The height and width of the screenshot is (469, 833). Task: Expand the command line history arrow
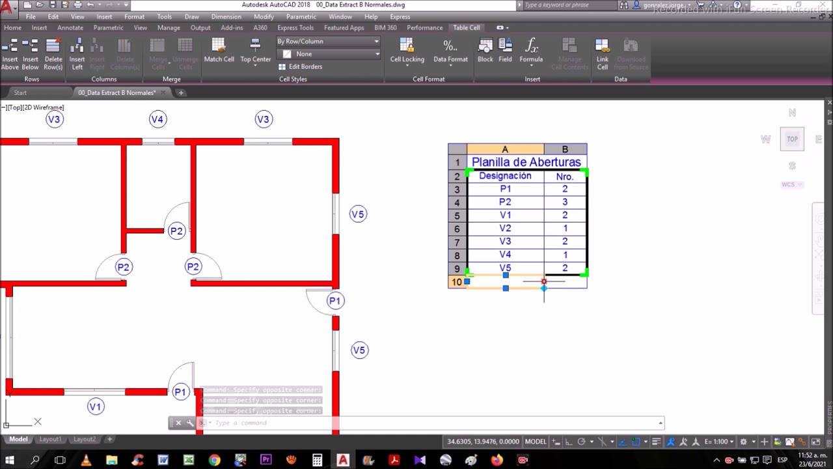661,423
